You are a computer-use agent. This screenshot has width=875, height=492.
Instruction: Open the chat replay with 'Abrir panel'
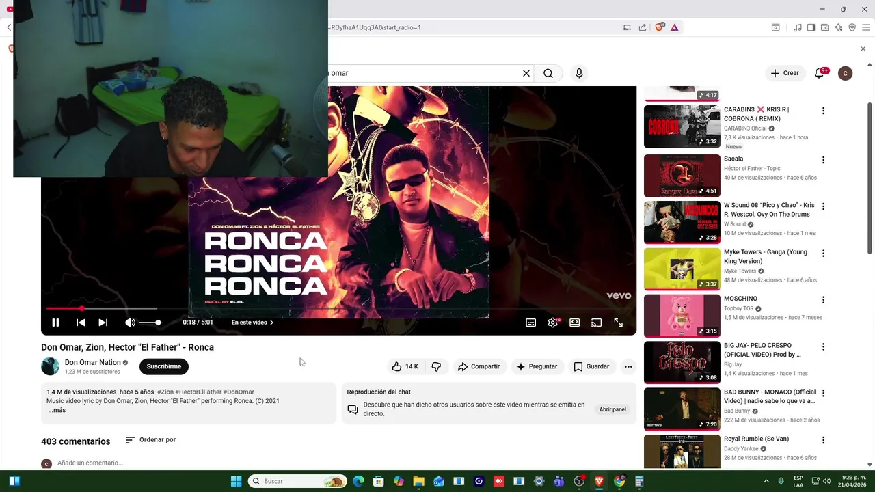pyautogui.click(x=612, y=409)
